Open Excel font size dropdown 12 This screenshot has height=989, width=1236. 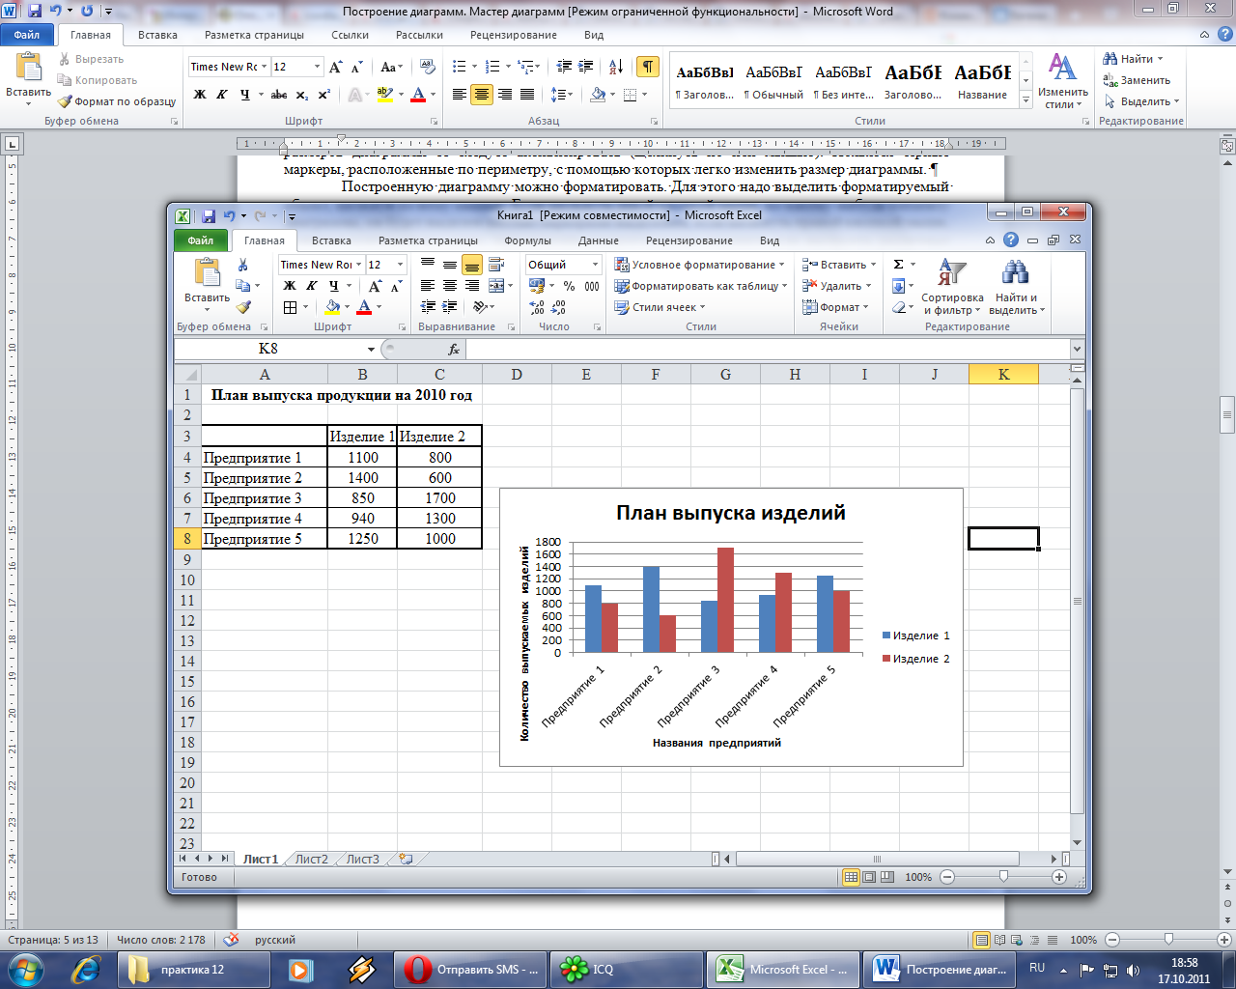(x=401, y=265)
